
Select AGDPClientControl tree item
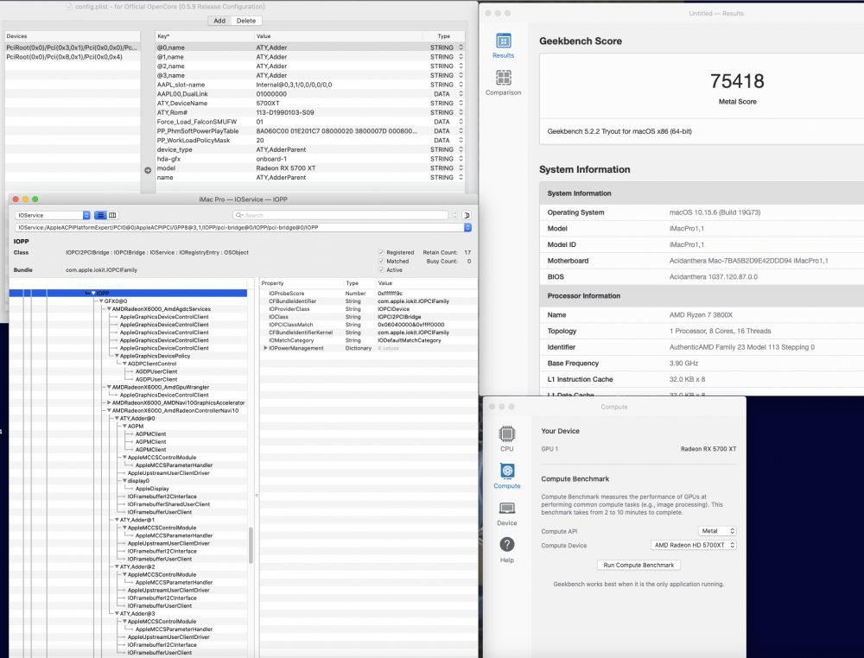coord(152,364)
